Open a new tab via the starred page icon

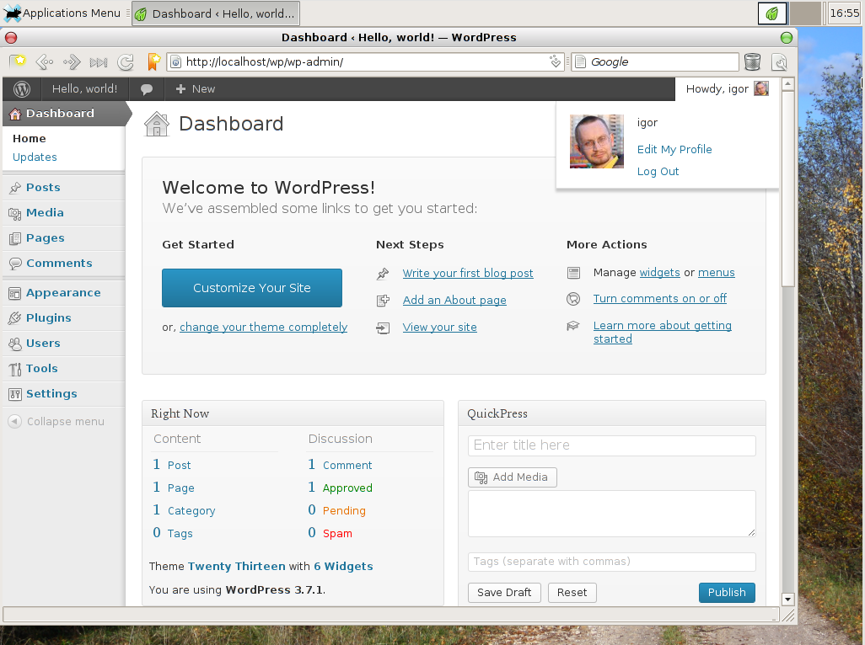click(x=17, y=61)
